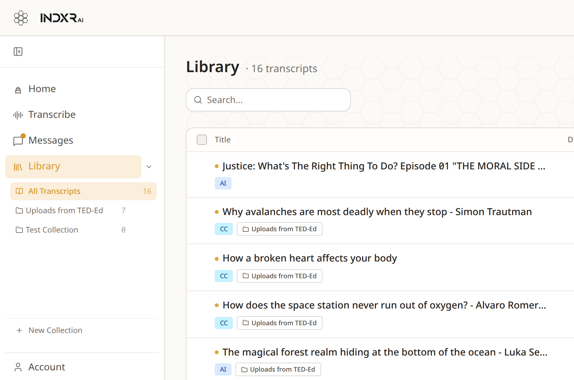Click the AI badge under Justice episode
This screenshot has width=574, height=380.
click(223, 183)
